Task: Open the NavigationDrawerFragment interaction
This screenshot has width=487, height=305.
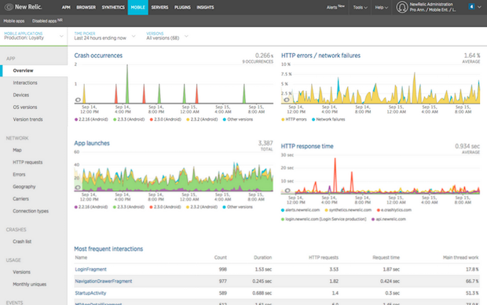Action: click(x=103, y=281)
